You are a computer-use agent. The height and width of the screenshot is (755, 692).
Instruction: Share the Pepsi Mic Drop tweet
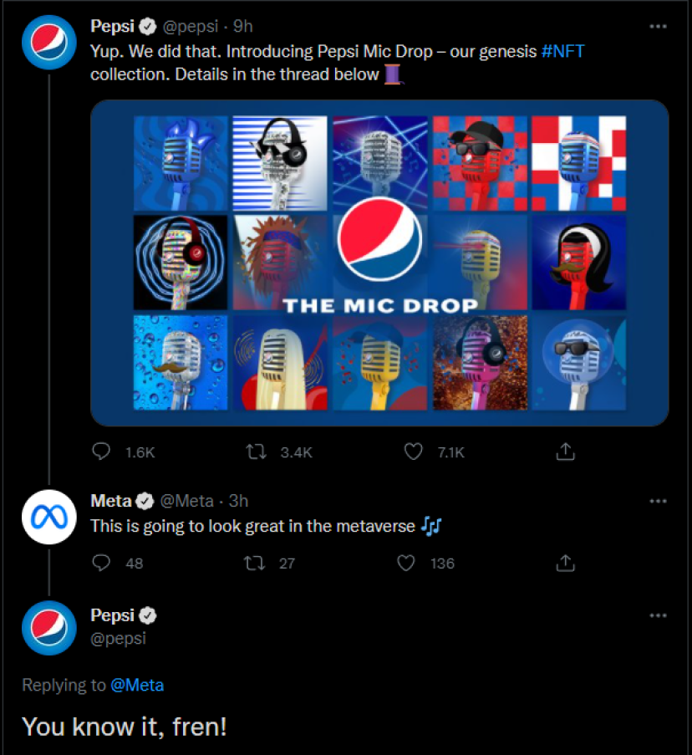point(566,451)
